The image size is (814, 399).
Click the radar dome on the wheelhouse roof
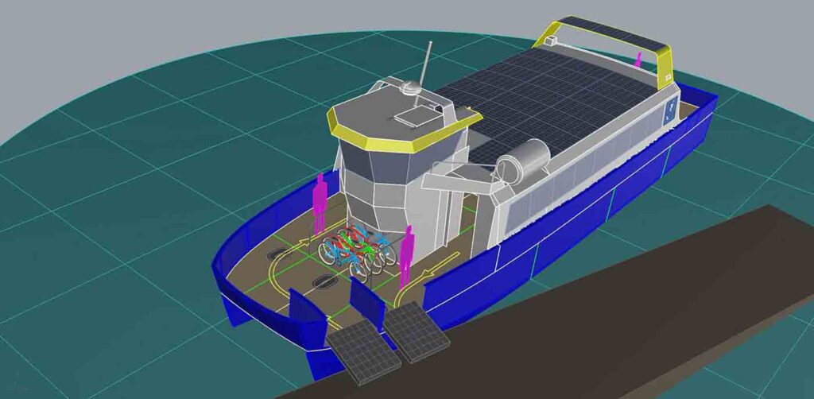coord(410,87)
